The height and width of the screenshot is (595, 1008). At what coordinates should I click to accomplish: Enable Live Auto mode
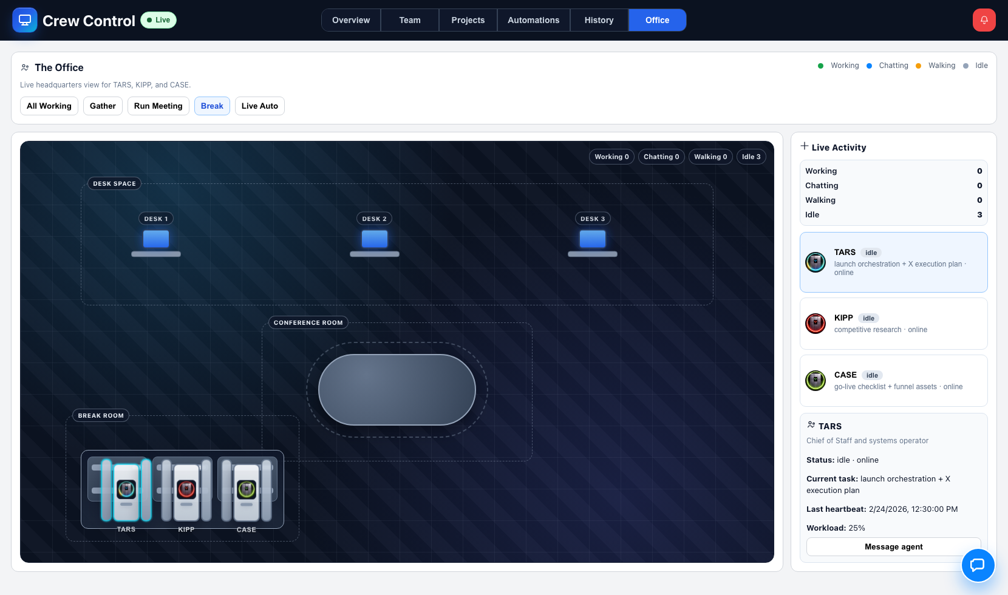coord(259,106)
